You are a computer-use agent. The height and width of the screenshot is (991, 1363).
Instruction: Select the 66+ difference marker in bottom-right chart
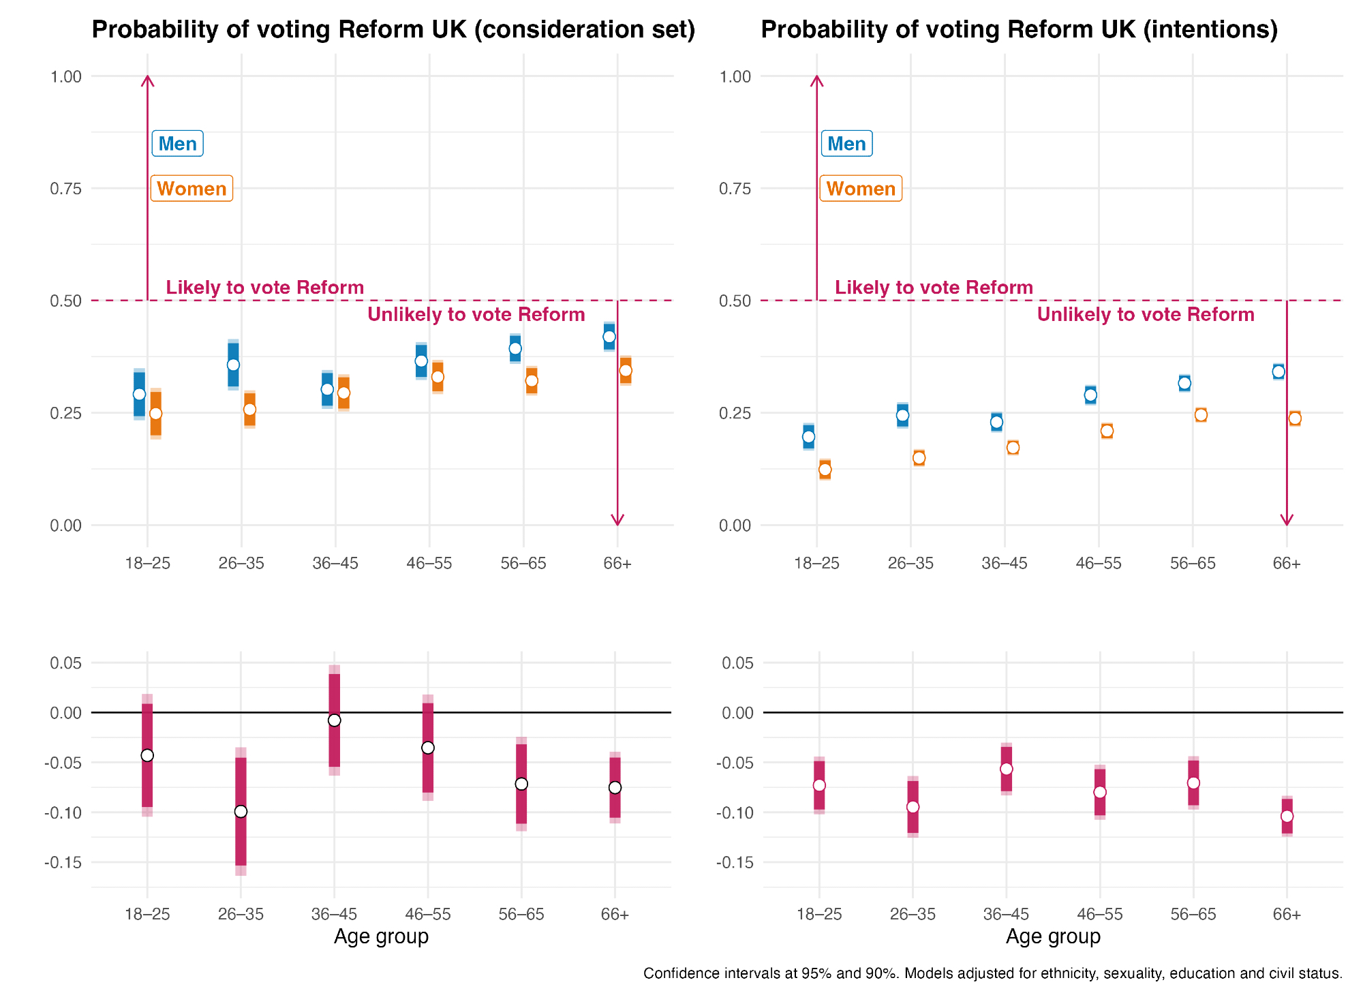(1287, 816)
